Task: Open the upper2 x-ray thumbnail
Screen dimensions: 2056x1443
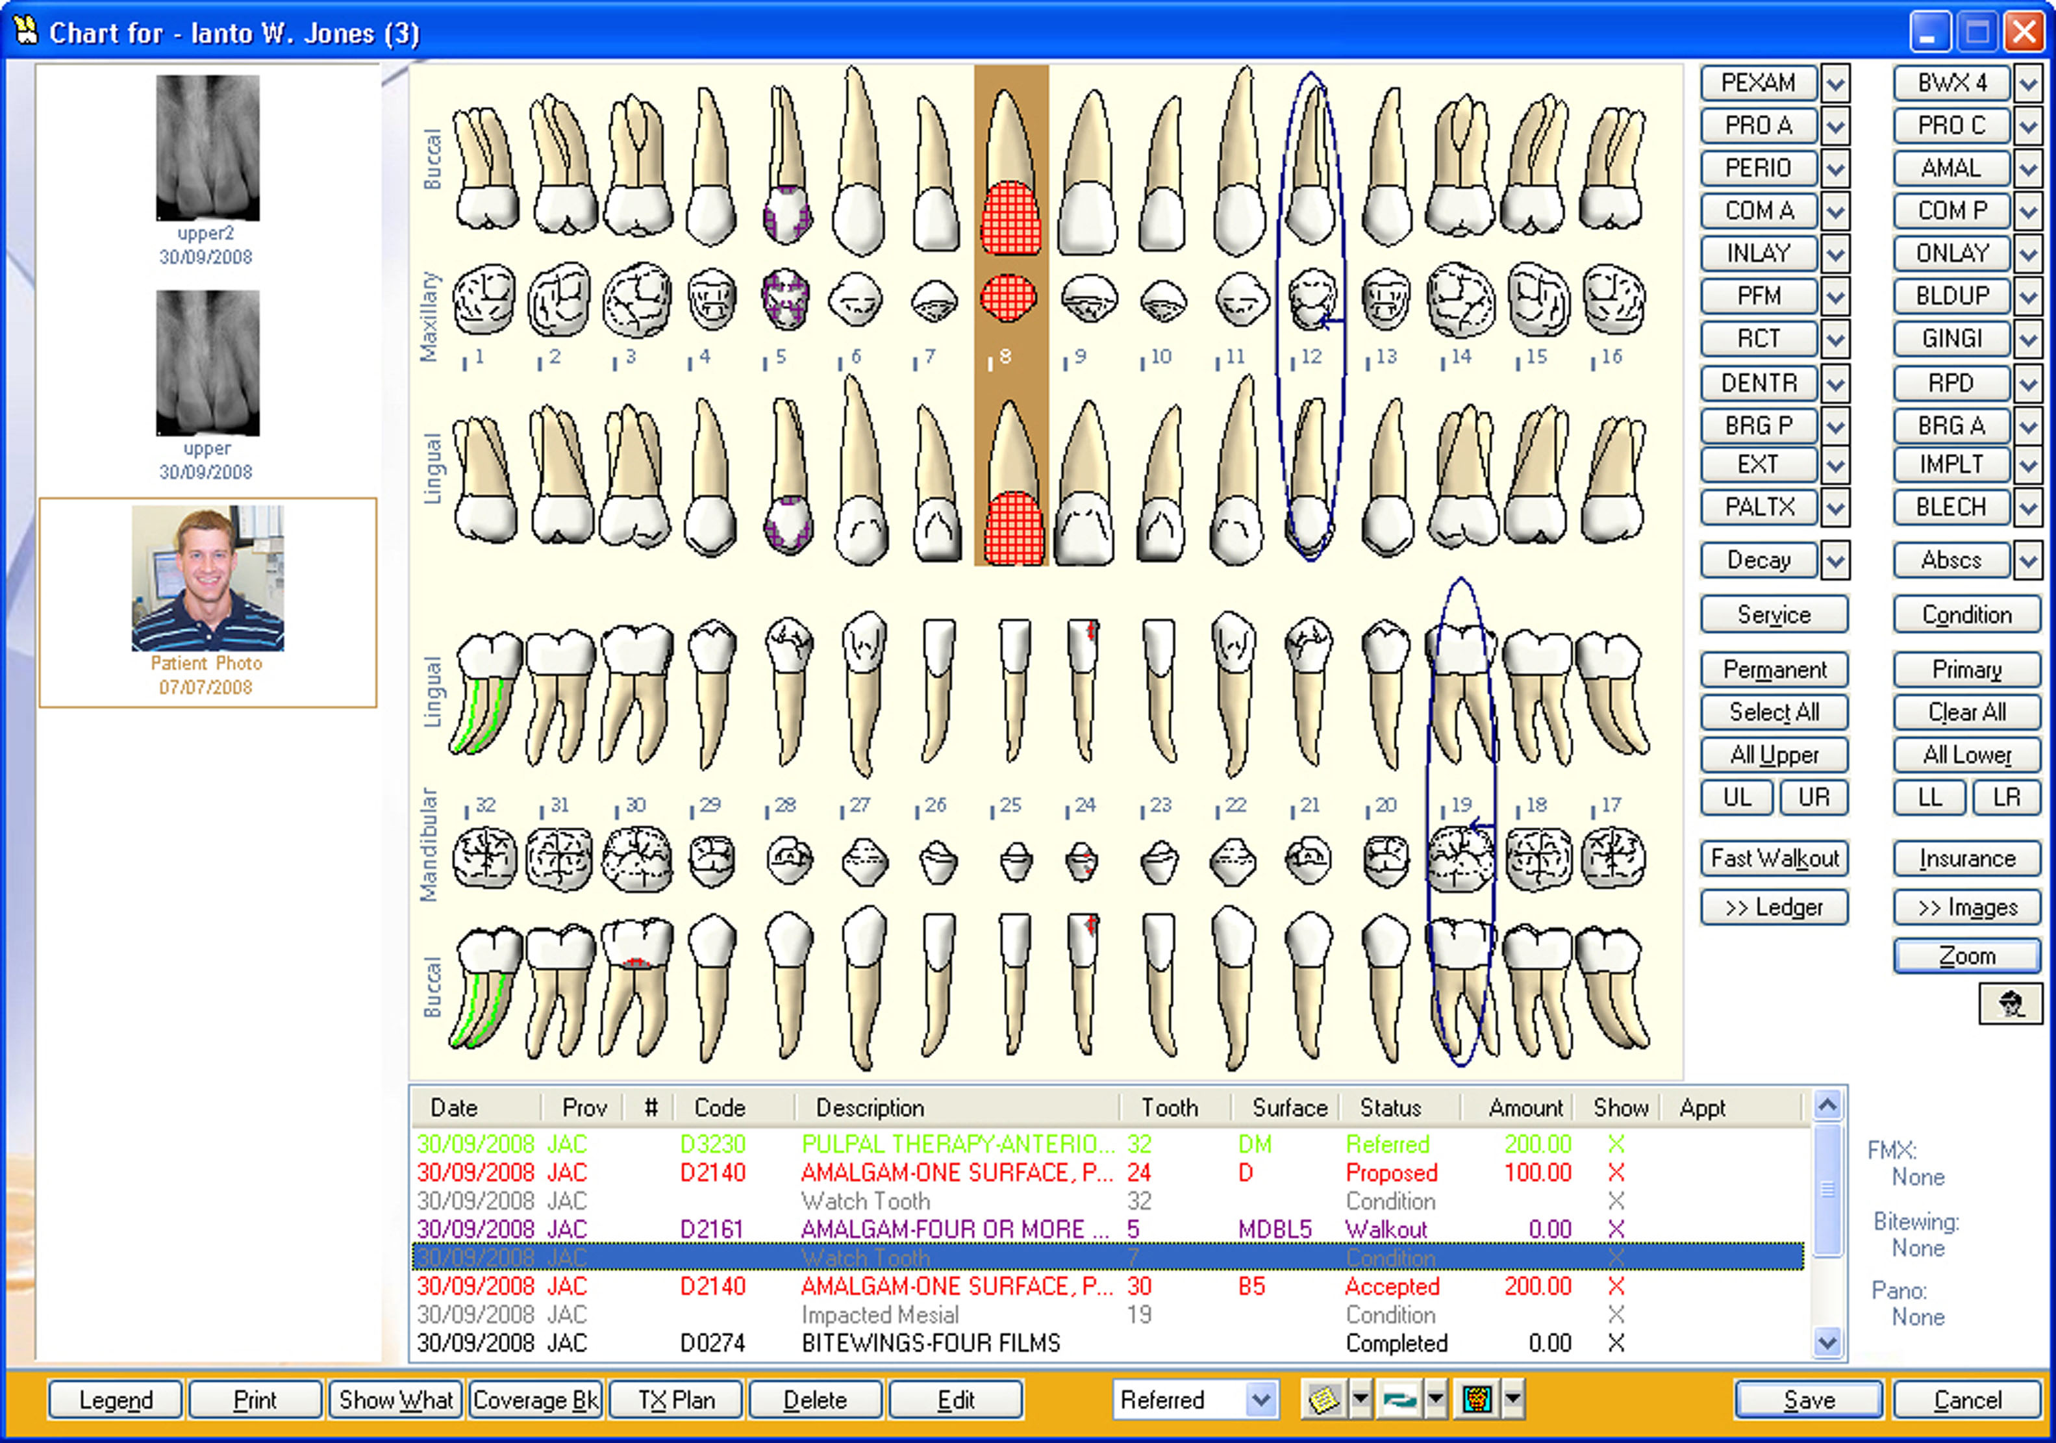Action: tap(207, 149)
